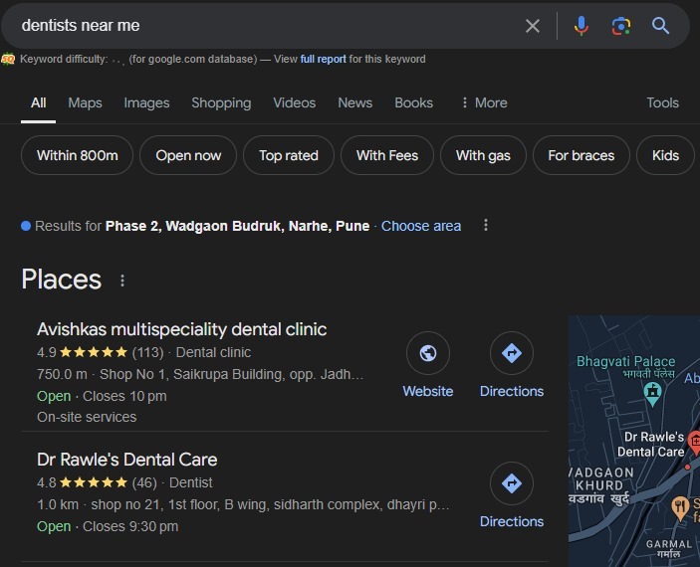Click the 'Dr Rawle's Dental Care' map label
This screenshot has height=567, width=700.
coord(651,445)
